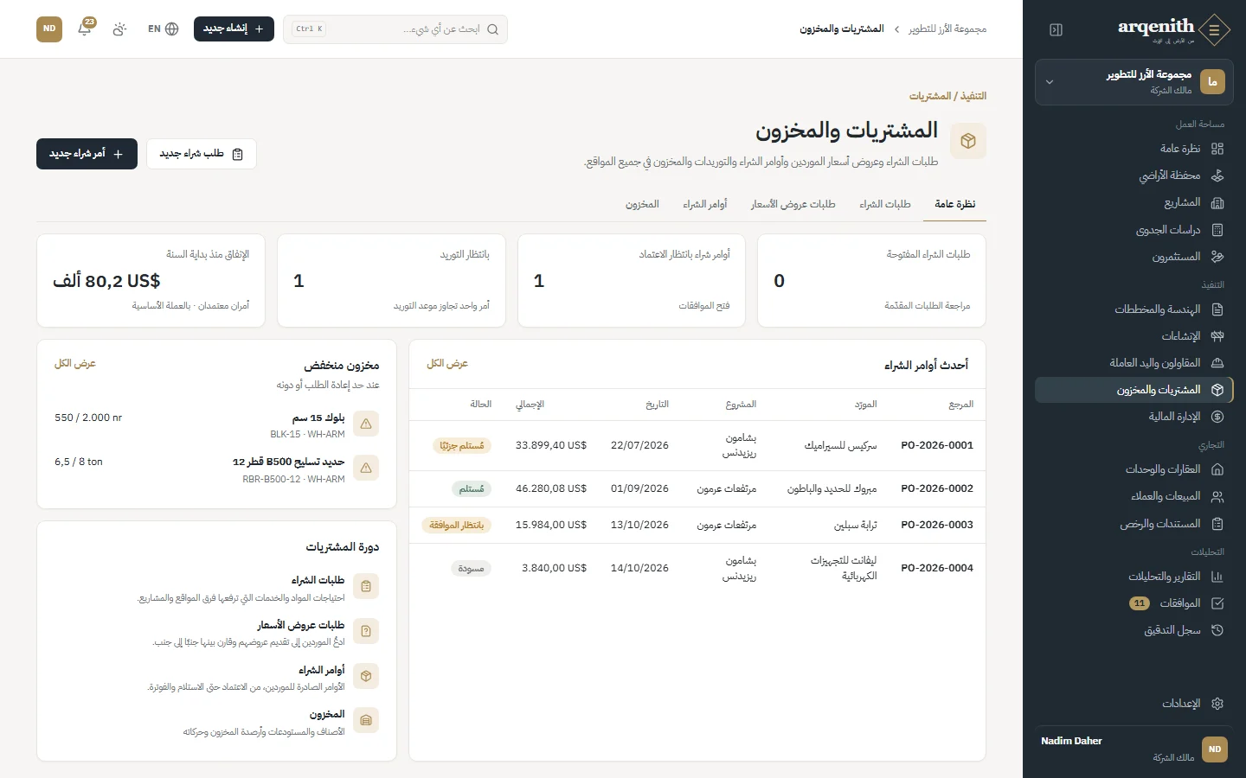Screen dimensions: 1246x778
Task: Open المقاولون واليد العاملة in sidebar
Action: [x=1134, y=363]
